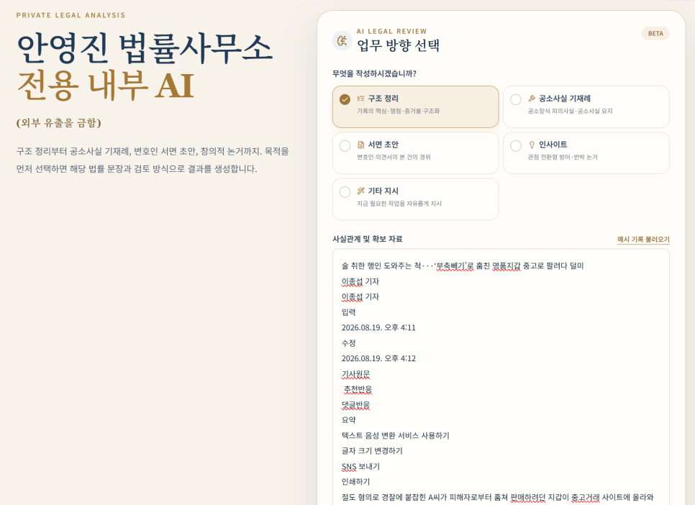Click the lightbulb icon beside 인사이트
This screenshot has width=695, height=505.
tap(532, 145)
